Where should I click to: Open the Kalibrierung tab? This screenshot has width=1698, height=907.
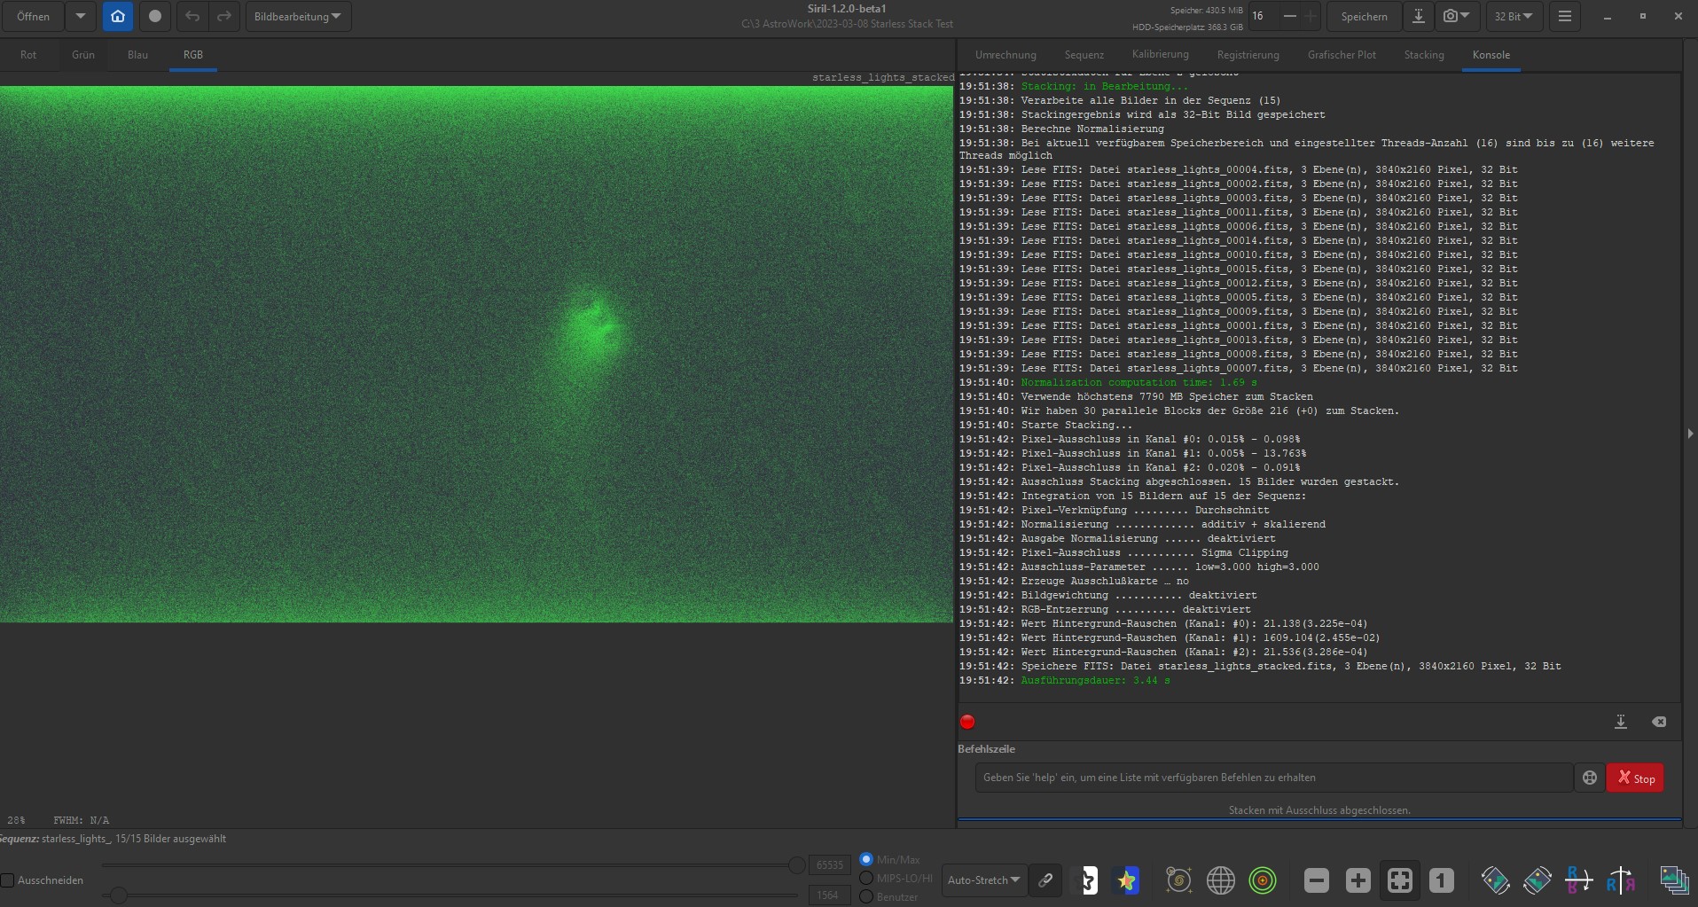click(1161, 54)
